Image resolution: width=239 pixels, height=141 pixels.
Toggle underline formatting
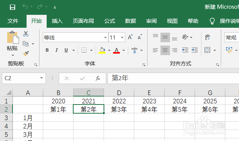pos(66,50)
